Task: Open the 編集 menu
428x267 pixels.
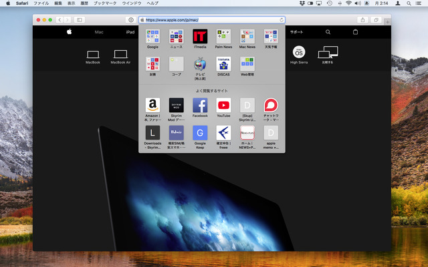Action: [x=58, y=3]
